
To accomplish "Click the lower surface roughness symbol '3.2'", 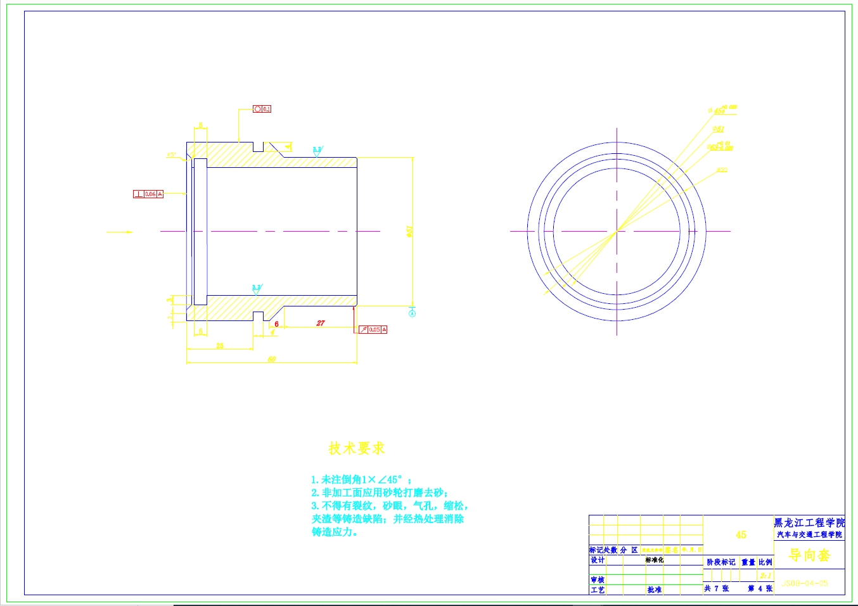I will click(x=256, y=289).
